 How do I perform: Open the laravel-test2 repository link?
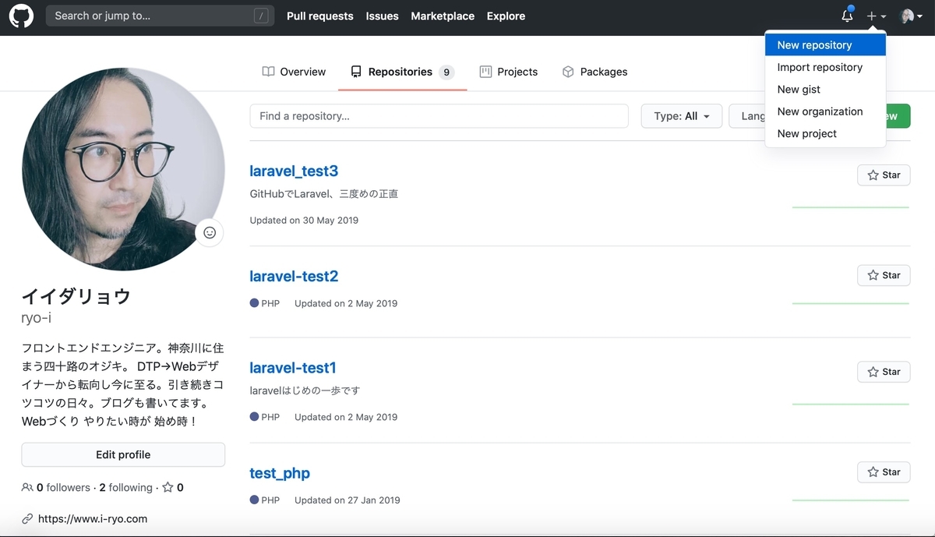click(x=294, y=276)
